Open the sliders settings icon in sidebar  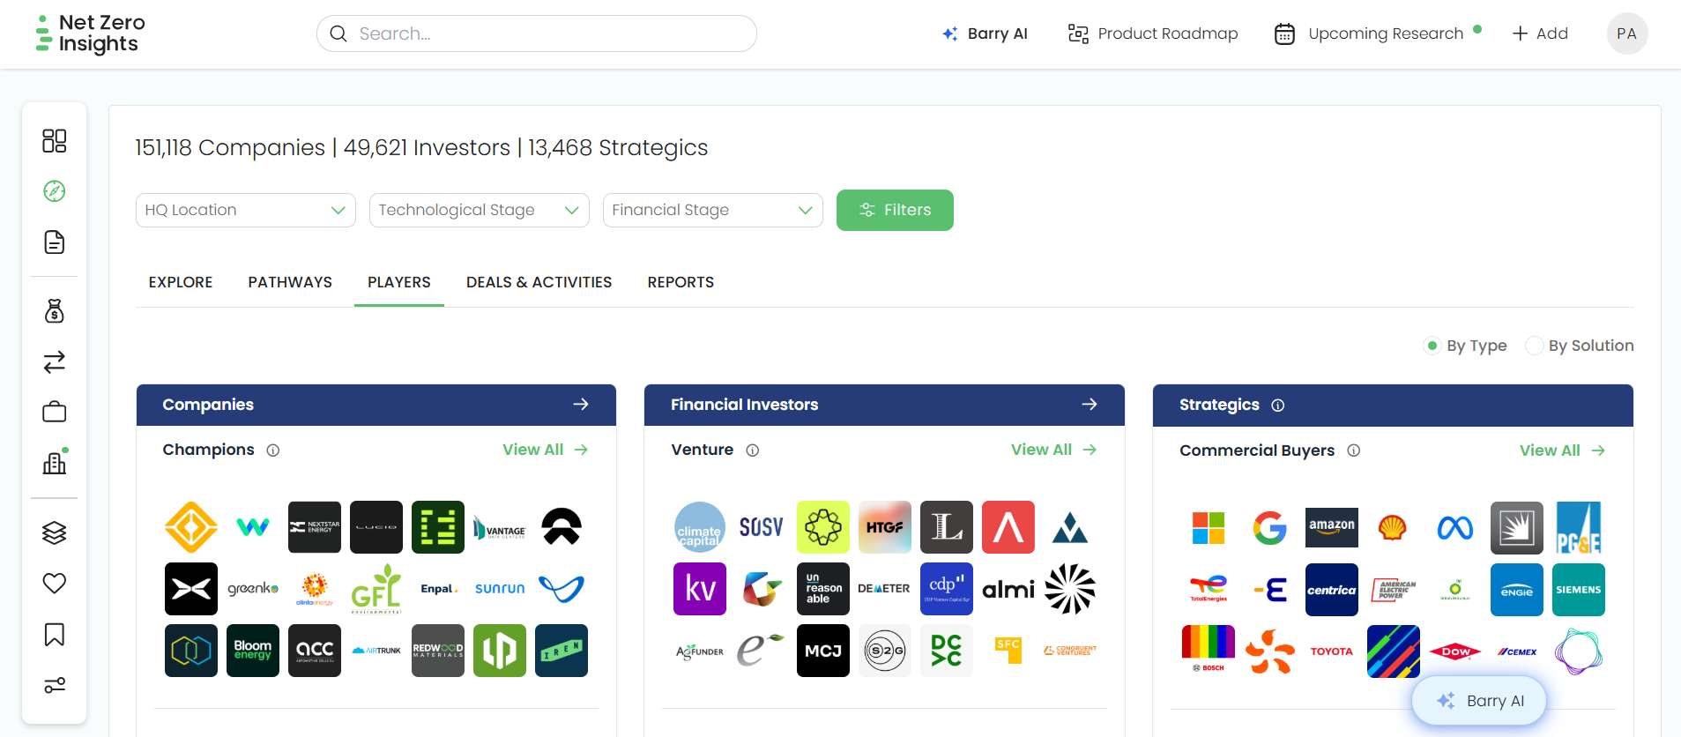[x=55, y=685]
